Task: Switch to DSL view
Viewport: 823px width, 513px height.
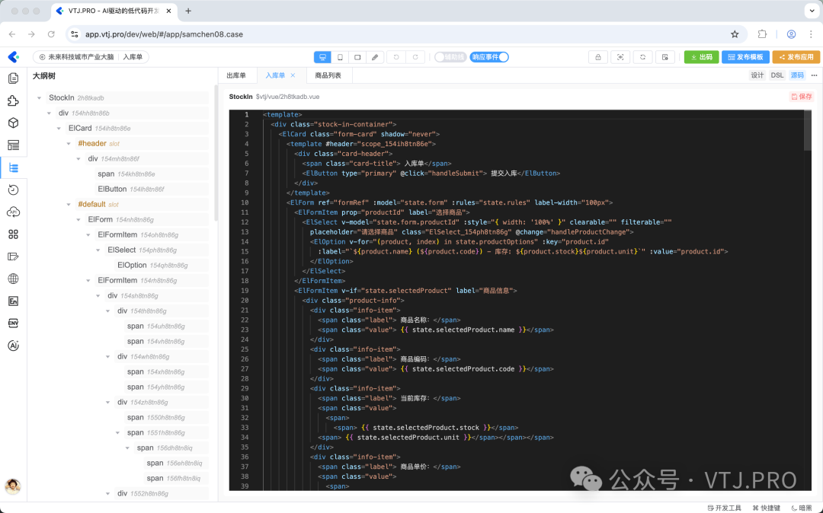Action: tap(777, 75)
